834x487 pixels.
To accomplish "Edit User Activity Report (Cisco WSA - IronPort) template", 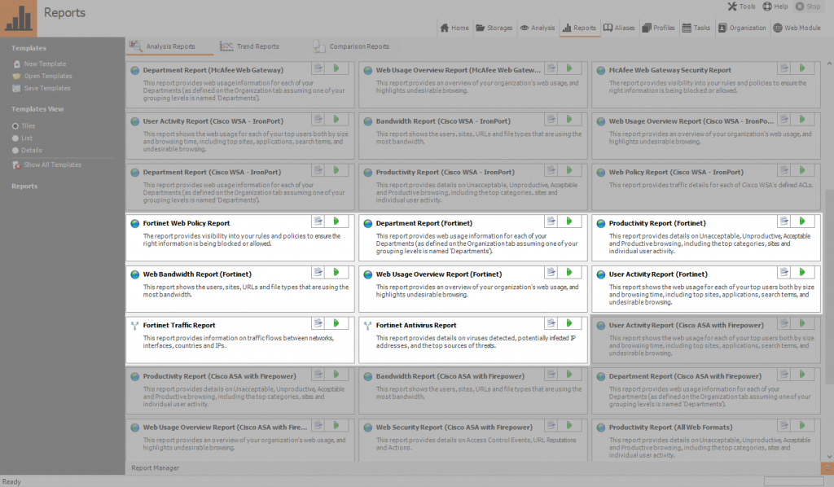I will 318,119.
